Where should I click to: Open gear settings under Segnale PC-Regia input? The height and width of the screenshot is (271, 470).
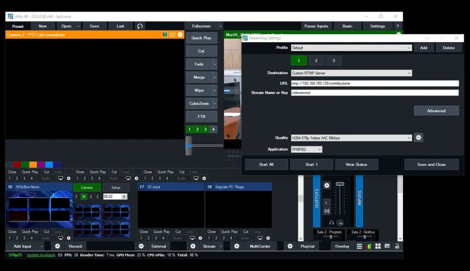(268, 238)
